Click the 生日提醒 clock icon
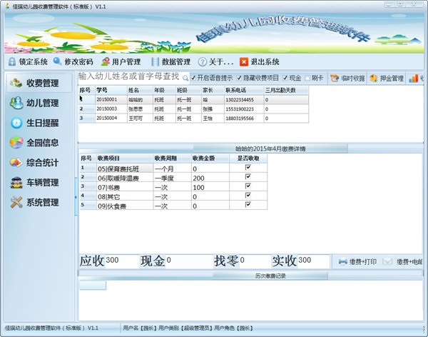The width and height of the screenshot is (428, 337). [x=16, y=123]
